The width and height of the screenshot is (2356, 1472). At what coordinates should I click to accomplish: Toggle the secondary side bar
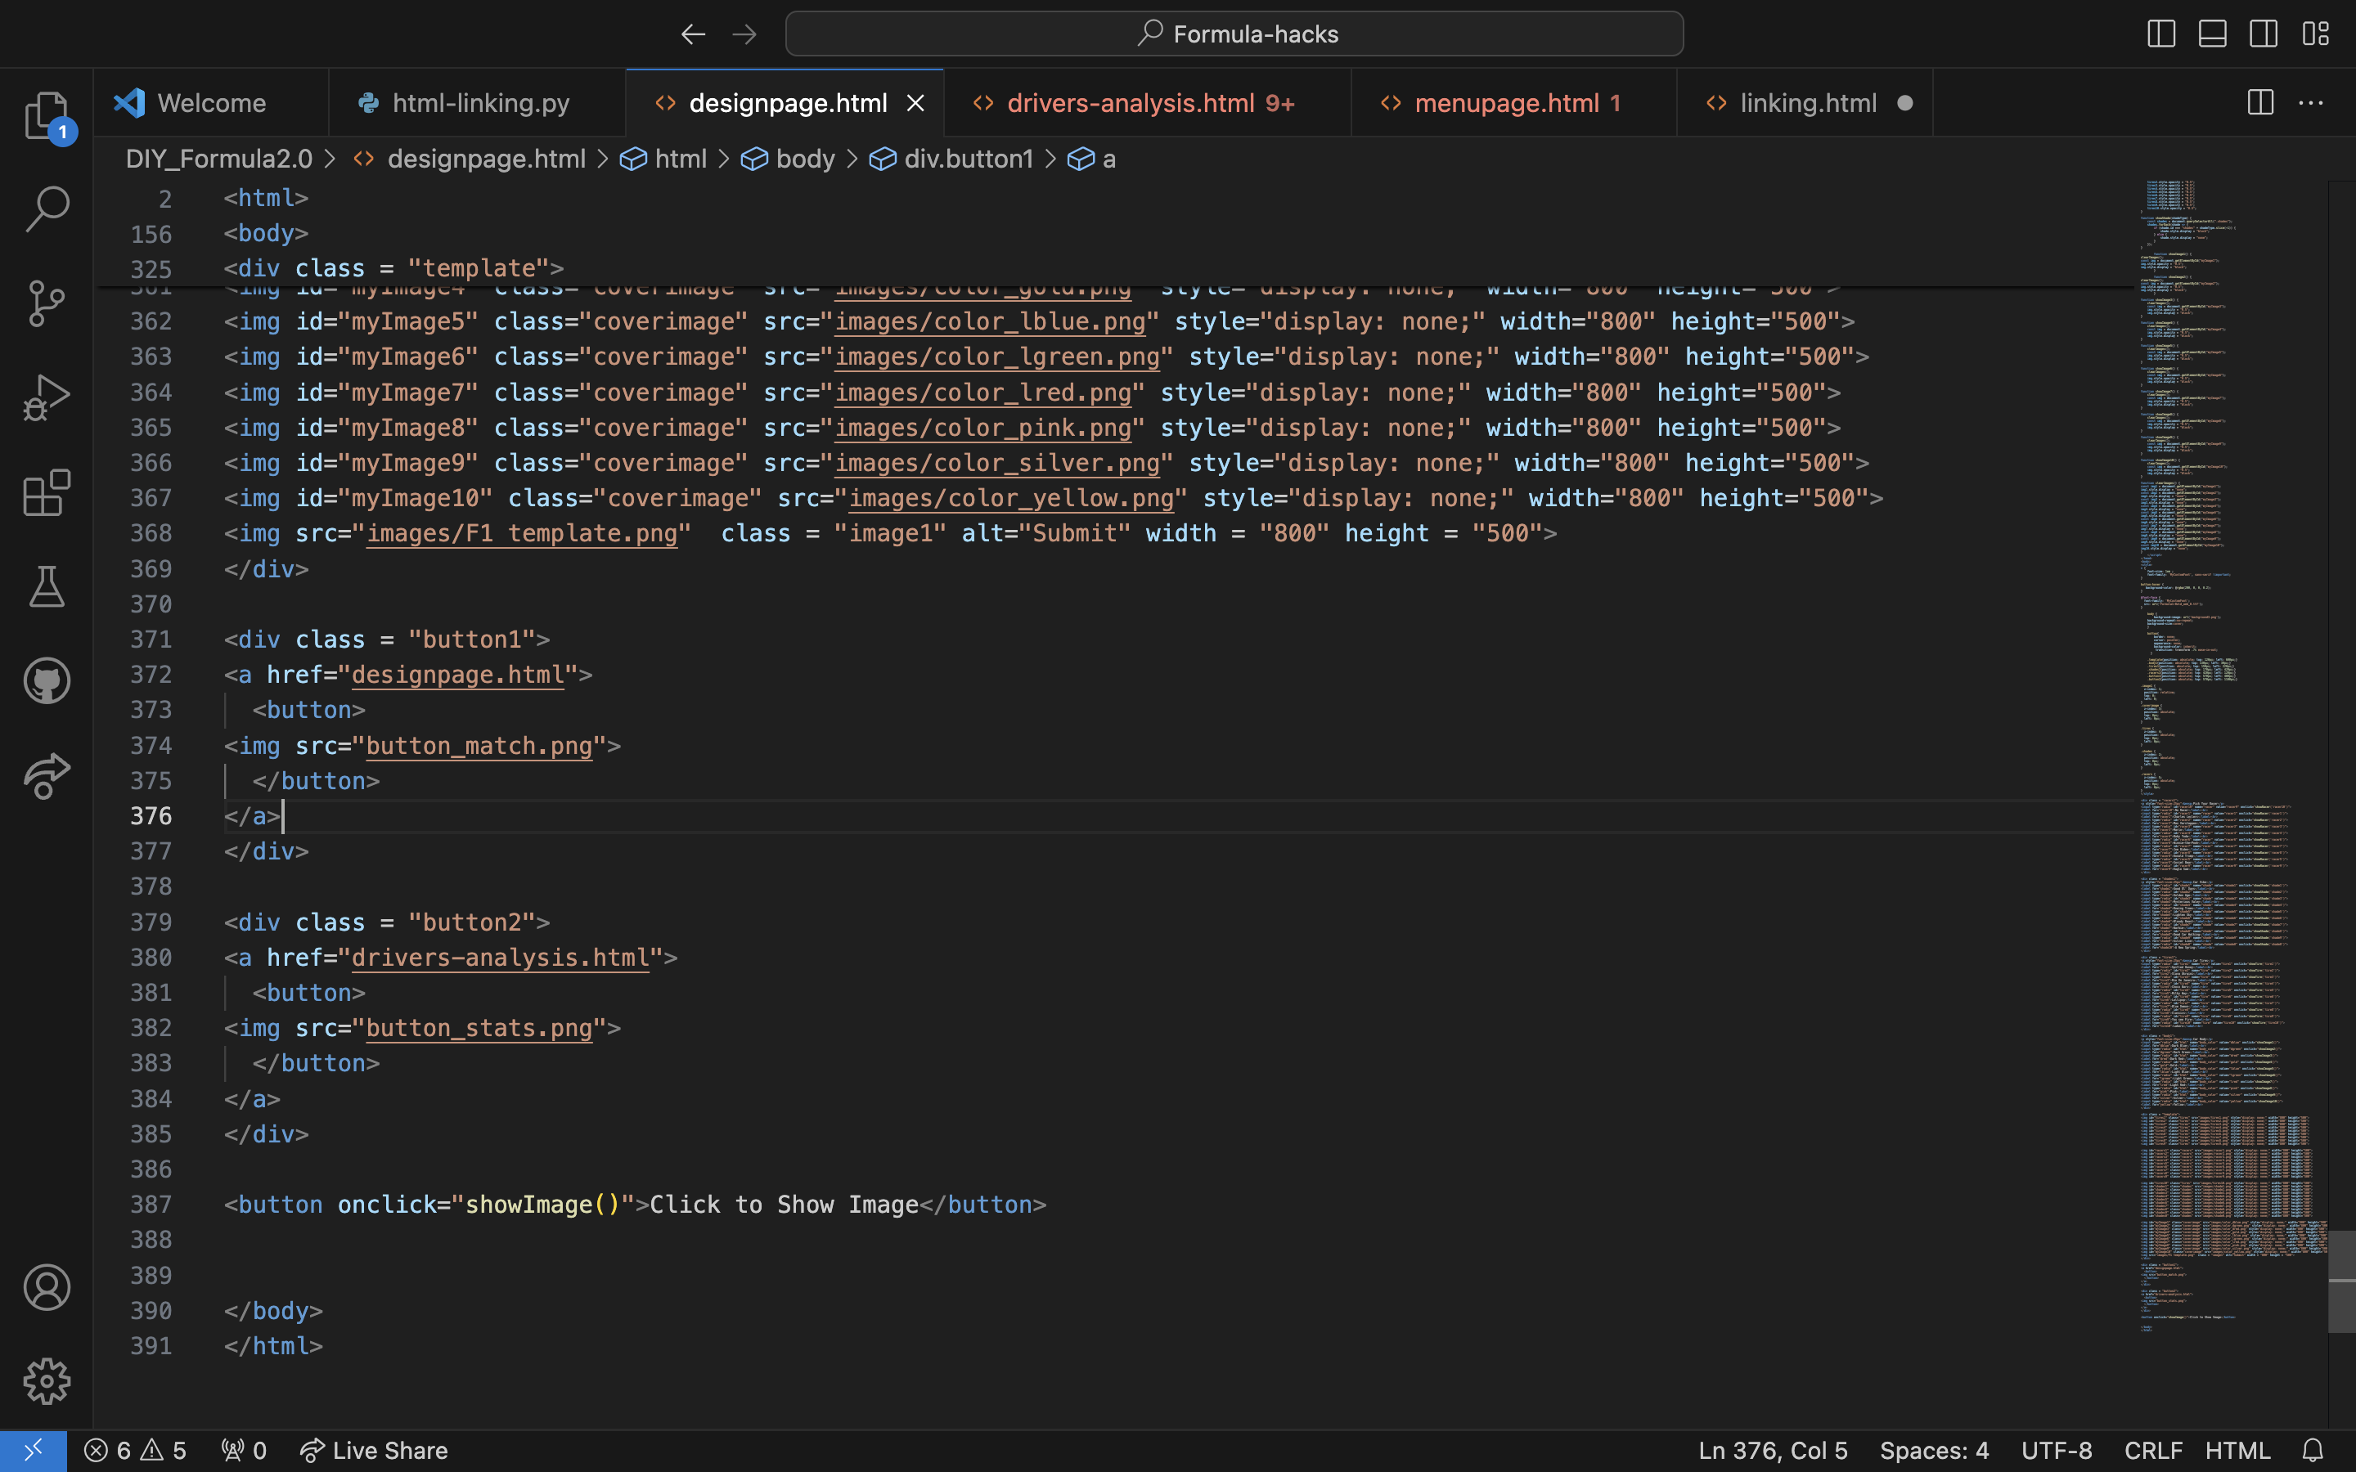[x=2264, y=34]
